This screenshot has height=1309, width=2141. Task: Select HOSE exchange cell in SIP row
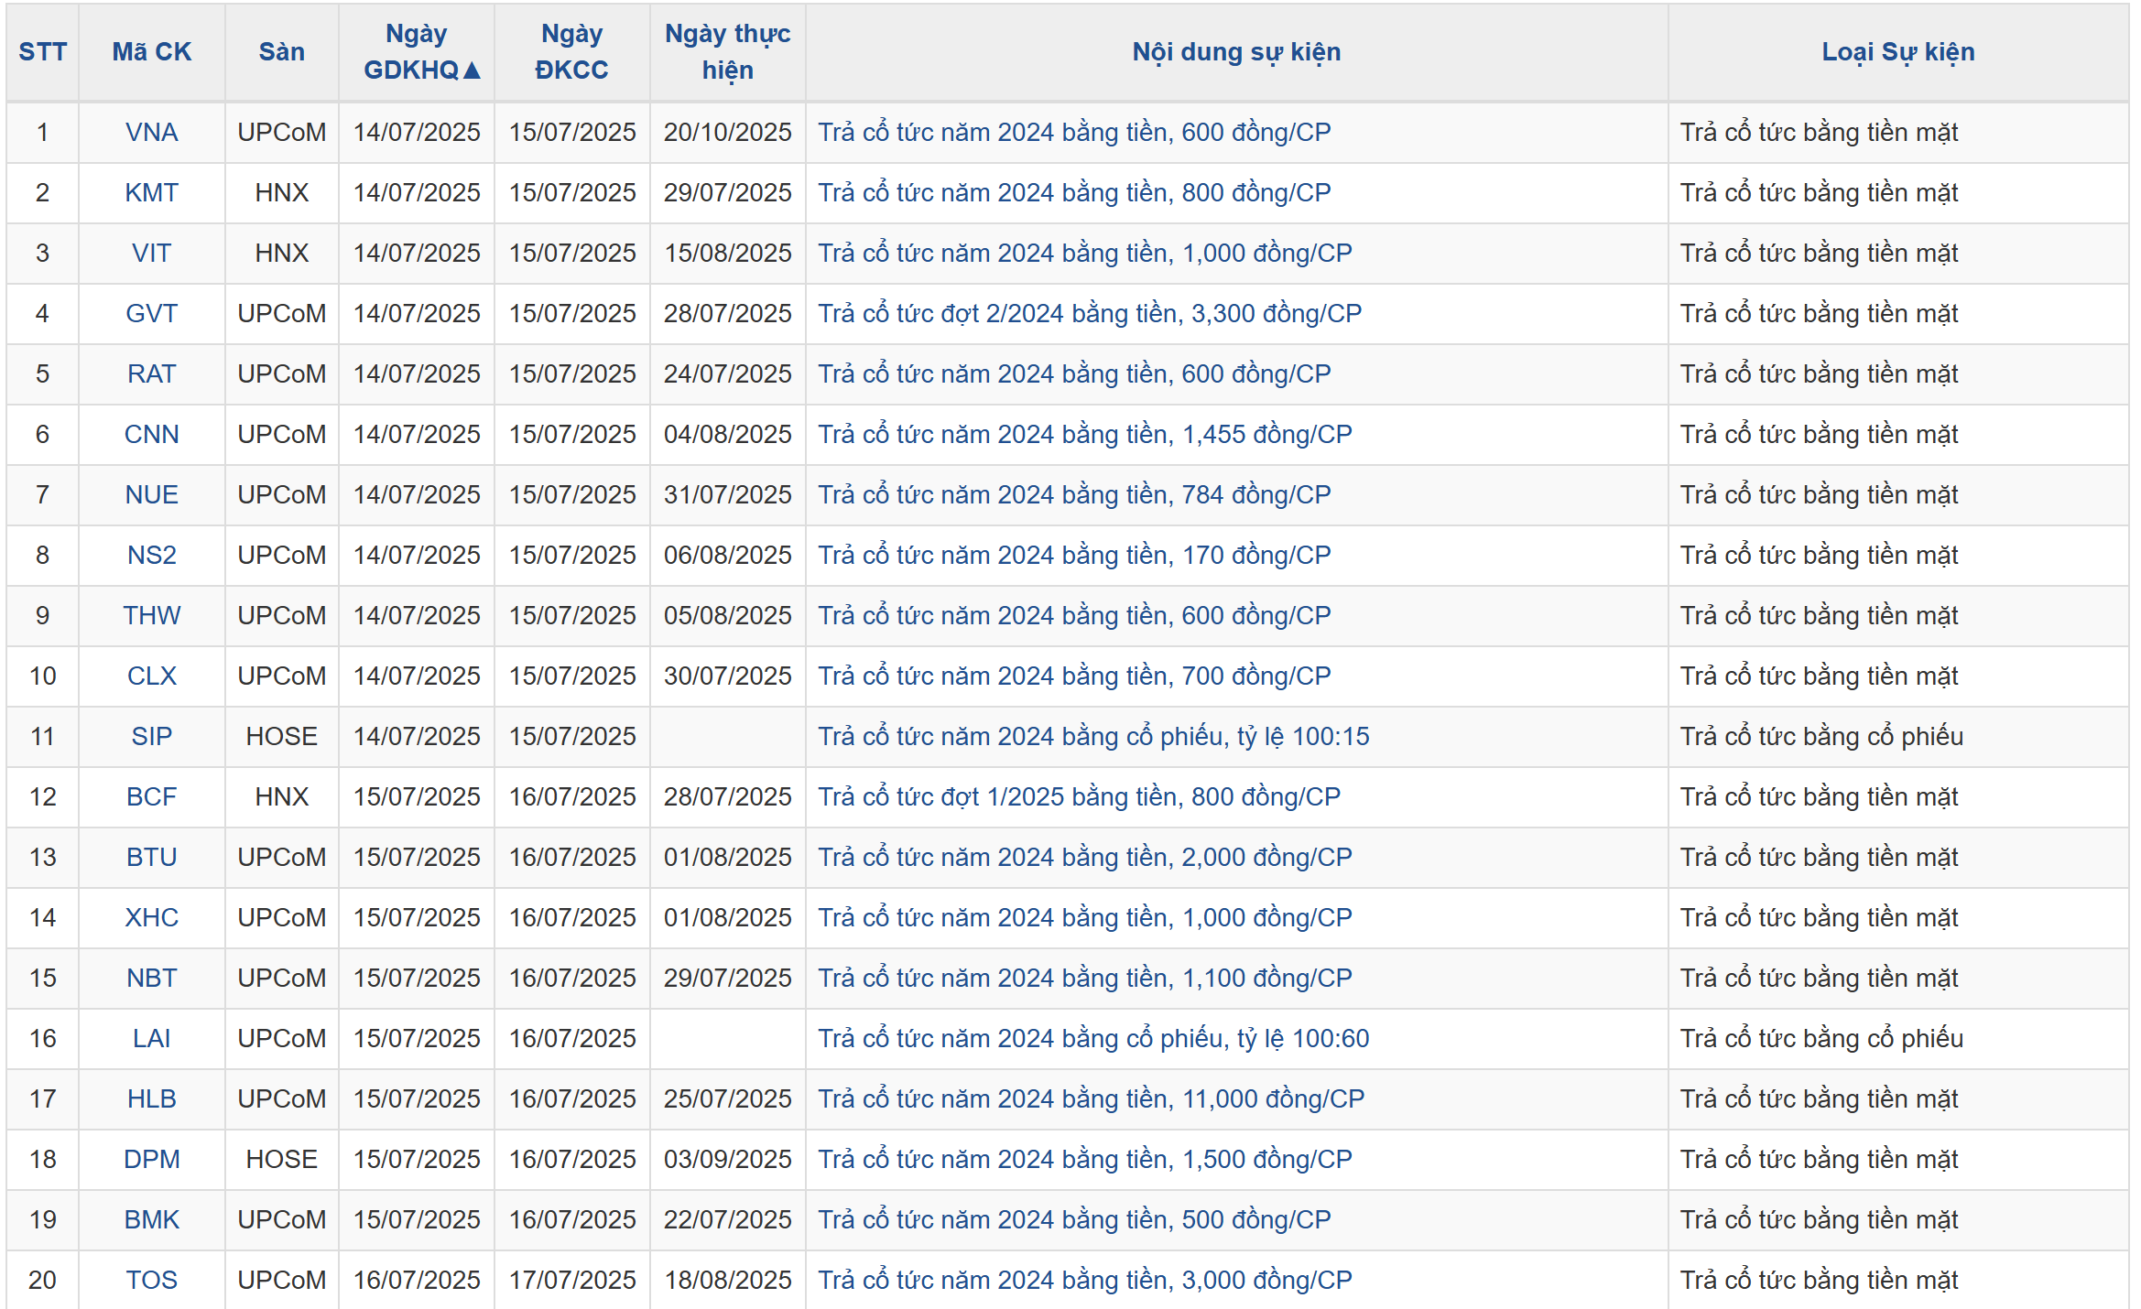coord(282,737)
